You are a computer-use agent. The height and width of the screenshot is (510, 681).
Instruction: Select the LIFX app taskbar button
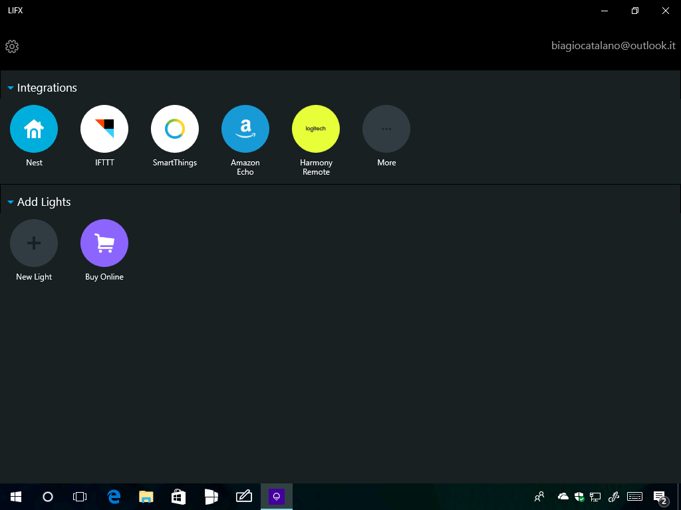pyautogui.click(x=276, y=497)
